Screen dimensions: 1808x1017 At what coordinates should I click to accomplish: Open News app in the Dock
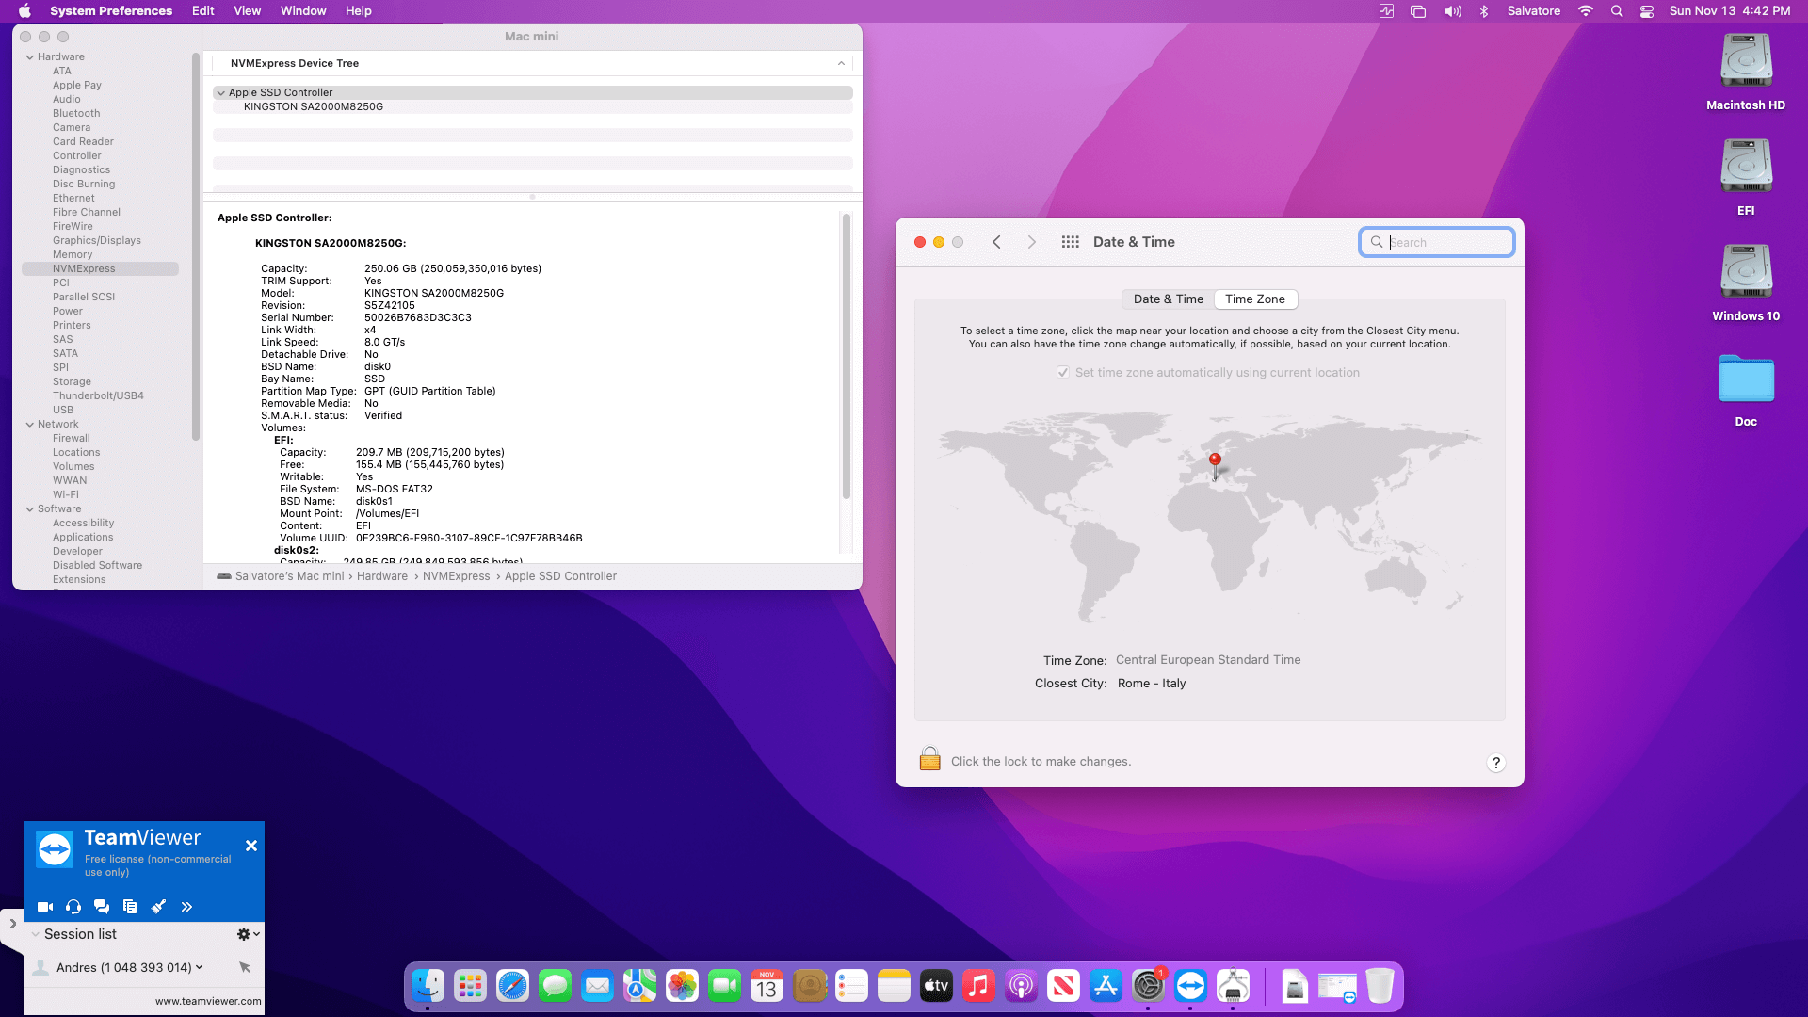[1063, 986]
